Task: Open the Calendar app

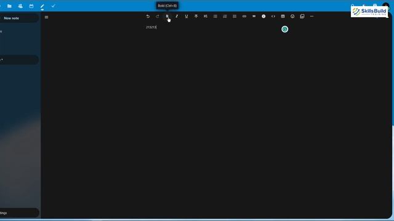Action: click(31, 6)
